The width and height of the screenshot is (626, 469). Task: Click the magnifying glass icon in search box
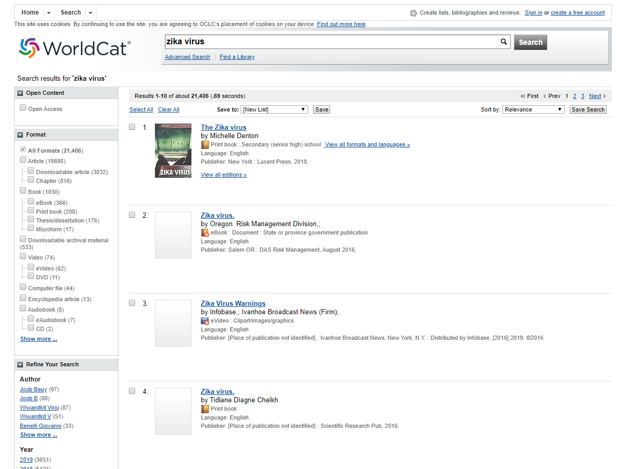coord(503,42)
